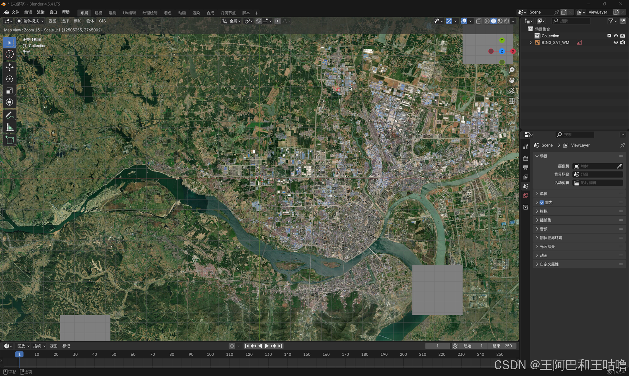Open the 文件 file menu

coord(15,12)
